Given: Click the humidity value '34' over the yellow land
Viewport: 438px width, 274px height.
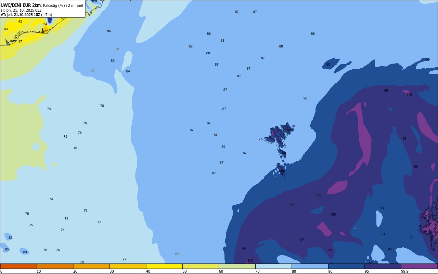Looking at the screenshot, I should (45, 24).
